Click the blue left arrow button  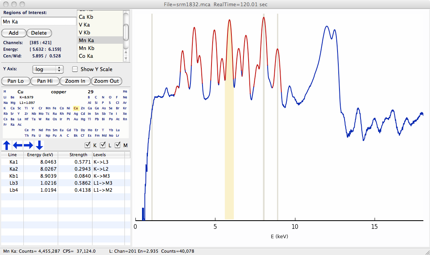18,146
